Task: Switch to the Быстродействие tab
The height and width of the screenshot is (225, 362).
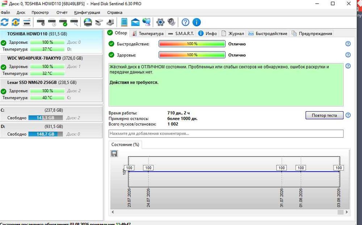Action: click(268, 34)
